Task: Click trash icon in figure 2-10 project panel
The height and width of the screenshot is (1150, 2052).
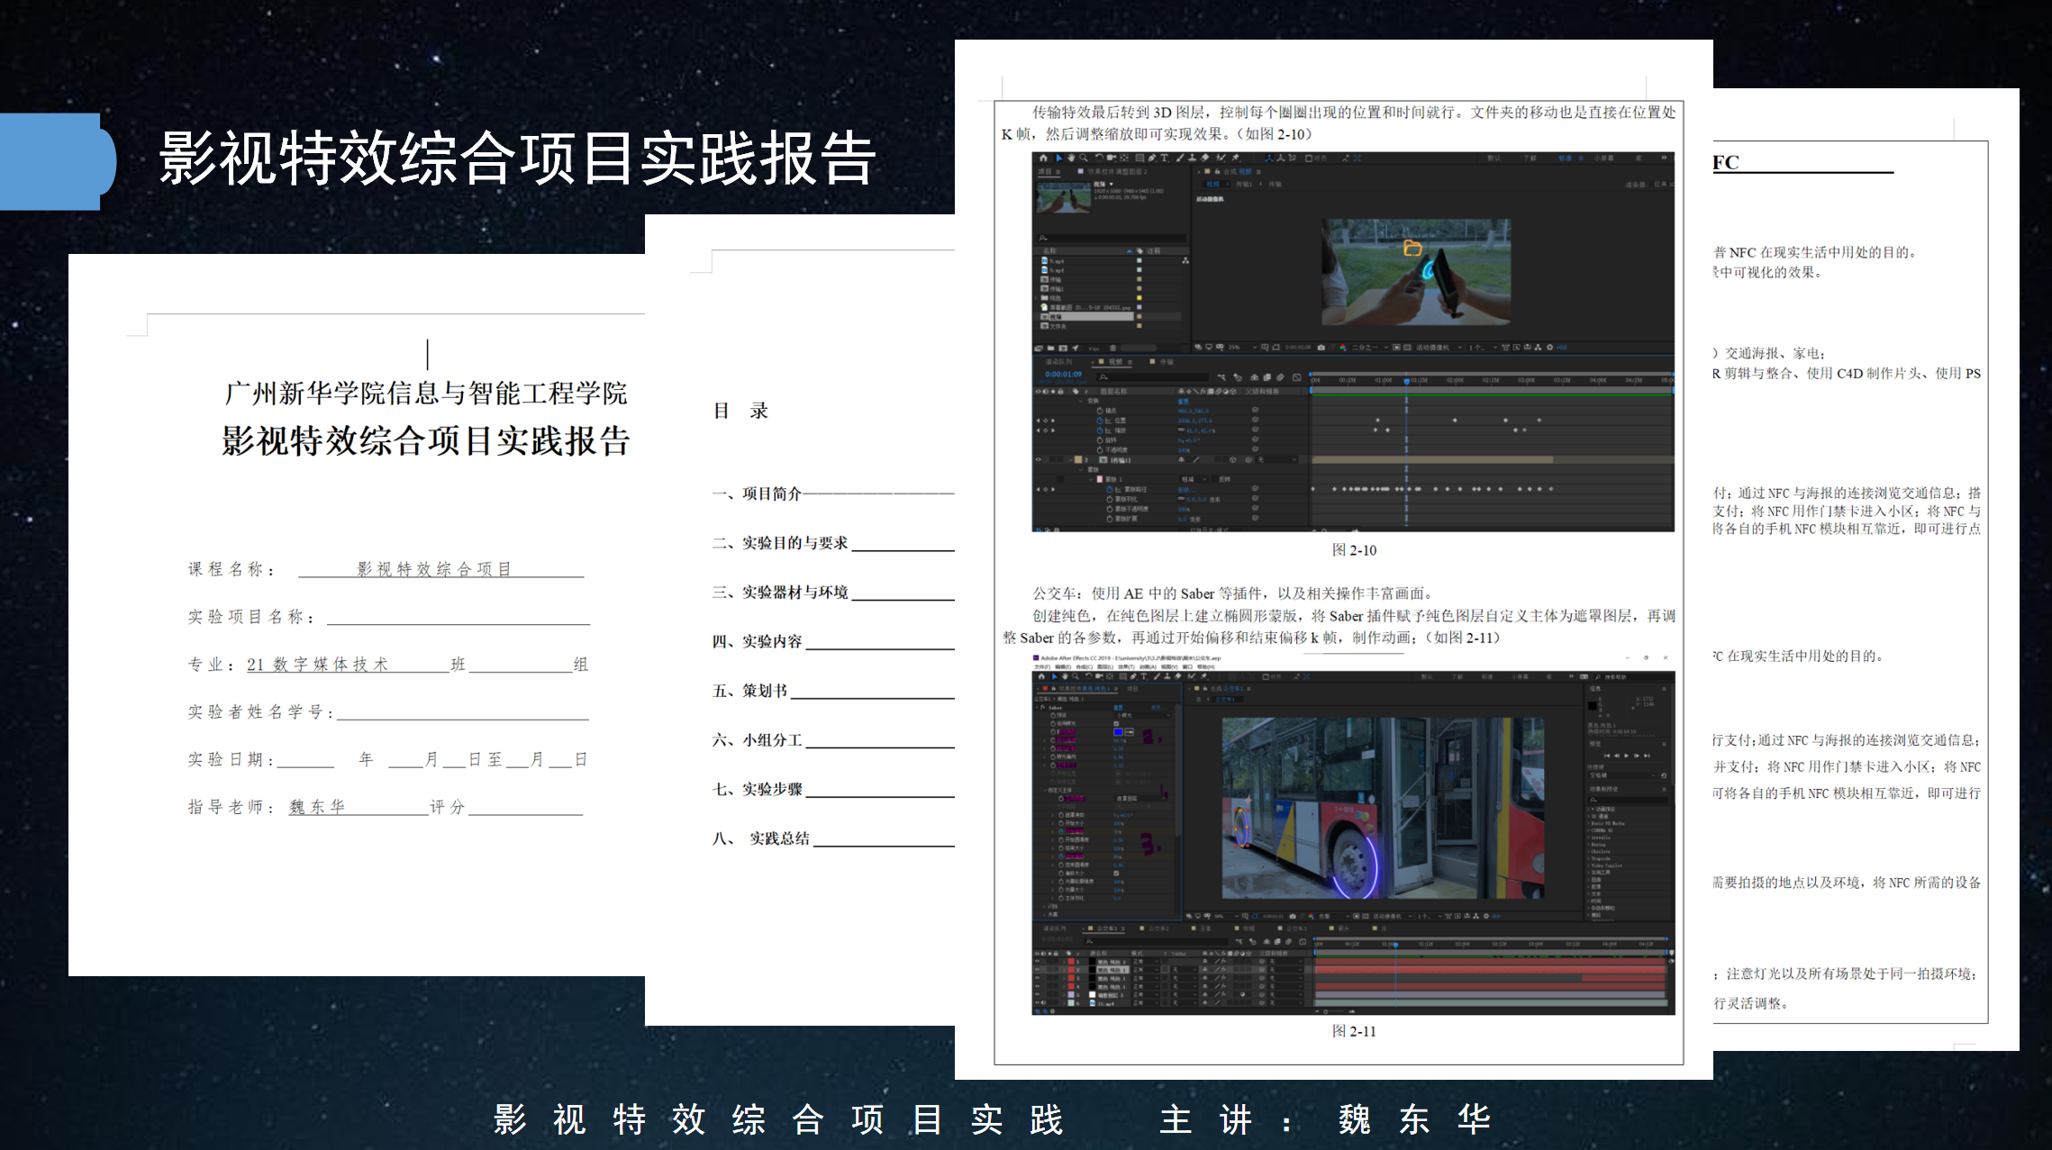Action: coord(1112,348)
